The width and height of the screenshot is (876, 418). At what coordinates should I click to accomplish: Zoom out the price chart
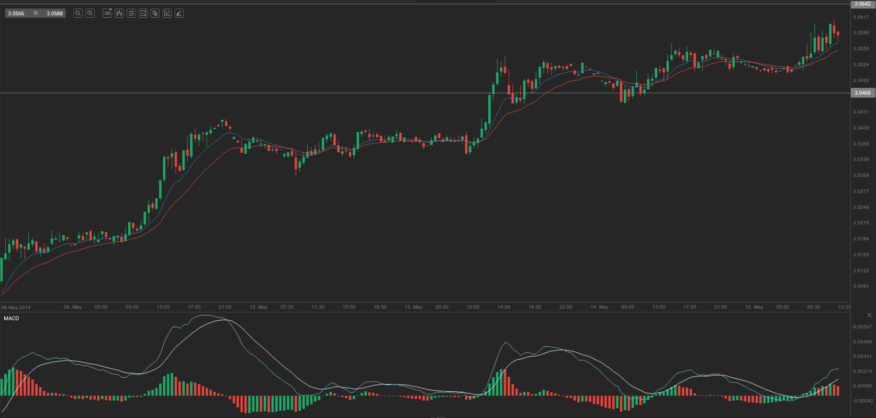[78, 13]
